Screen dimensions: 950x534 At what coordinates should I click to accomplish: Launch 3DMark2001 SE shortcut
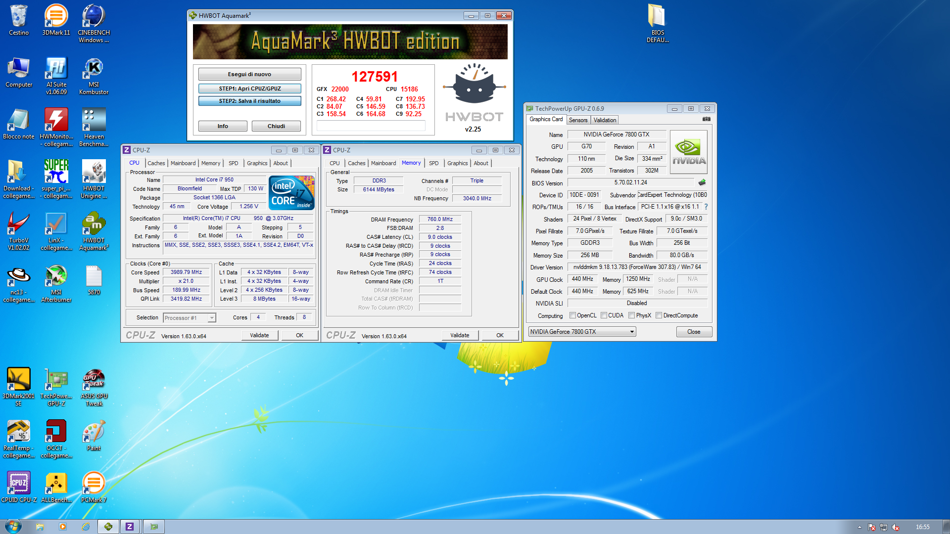(x=18, y=387)
